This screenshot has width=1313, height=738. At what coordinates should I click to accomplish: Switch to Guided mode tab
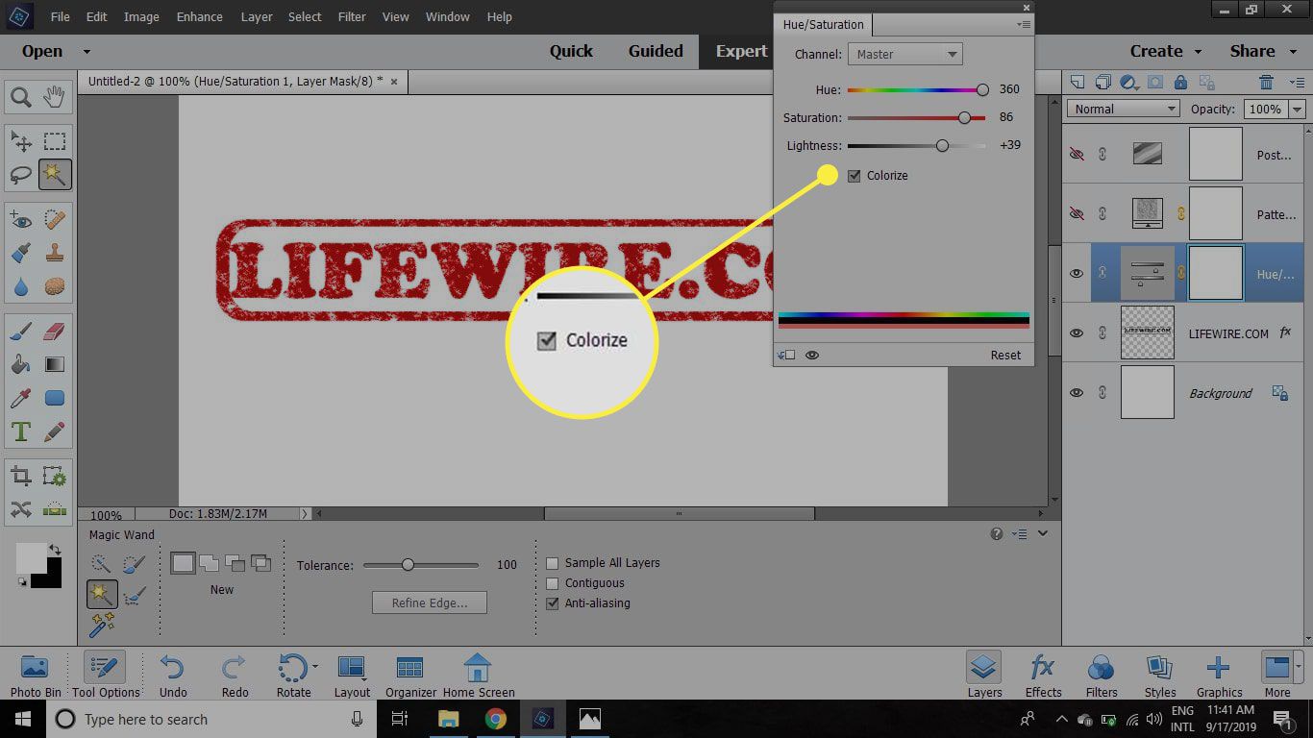pyautogui.click(x=656, y=51)
